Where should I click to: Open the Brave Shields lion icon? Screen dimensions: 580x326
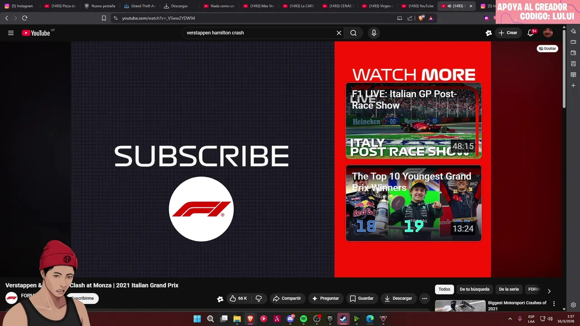click(x=420, y=18)
